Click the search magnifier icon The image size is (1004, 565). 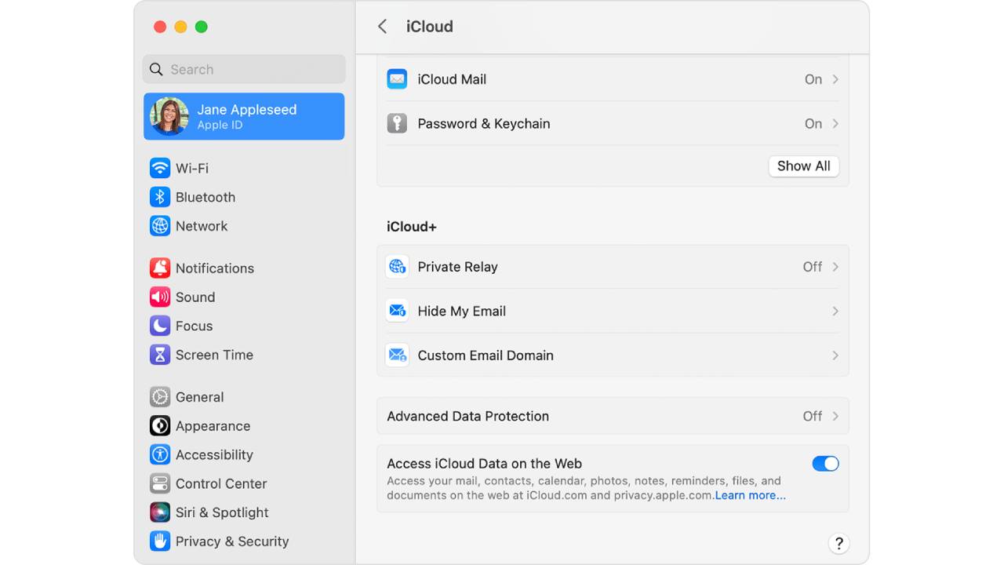coord(156,69)
